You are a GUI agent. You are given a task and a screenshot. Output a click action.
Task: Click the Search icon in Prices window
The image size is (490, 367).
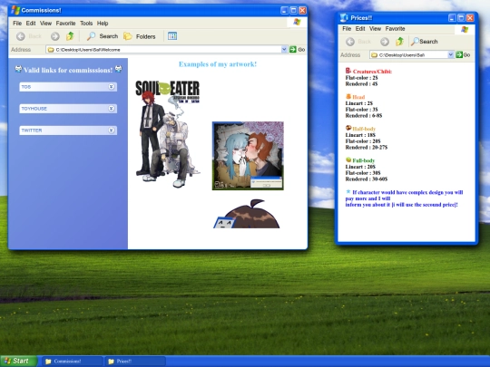415,41
